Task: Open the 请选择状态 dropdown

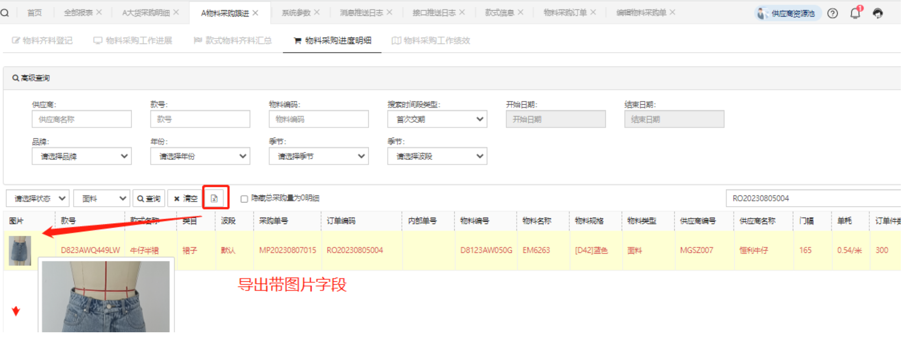Action: [38, 199]
